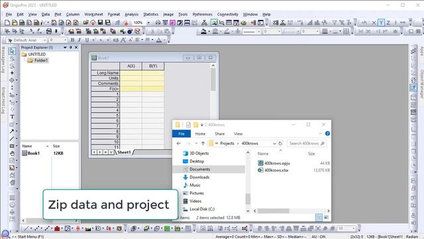Open Project Explorer panel menu arrow
Screen dimensions: 424x239
(x=65, y=47)
